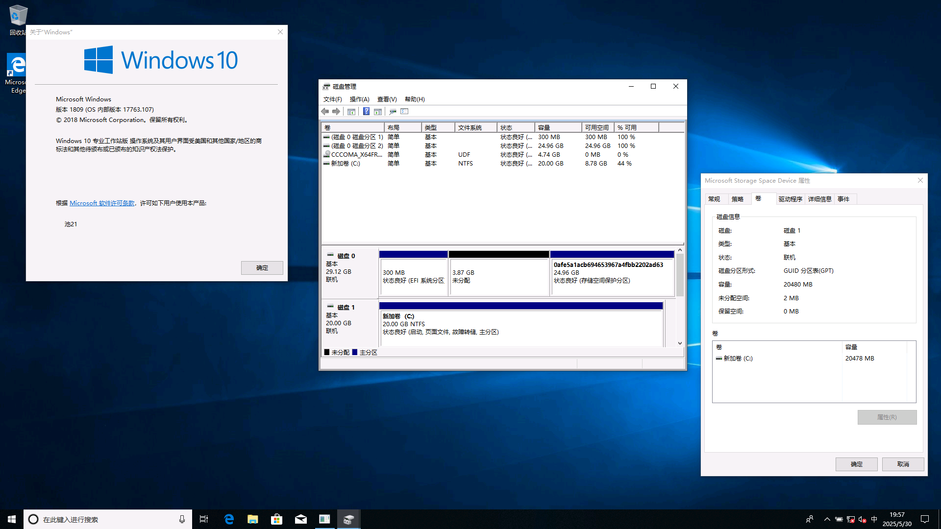The width and height of the screenshot is (941, 529).
Task: Click the muted volume tray icon
Action: click(x=863, y=519)
